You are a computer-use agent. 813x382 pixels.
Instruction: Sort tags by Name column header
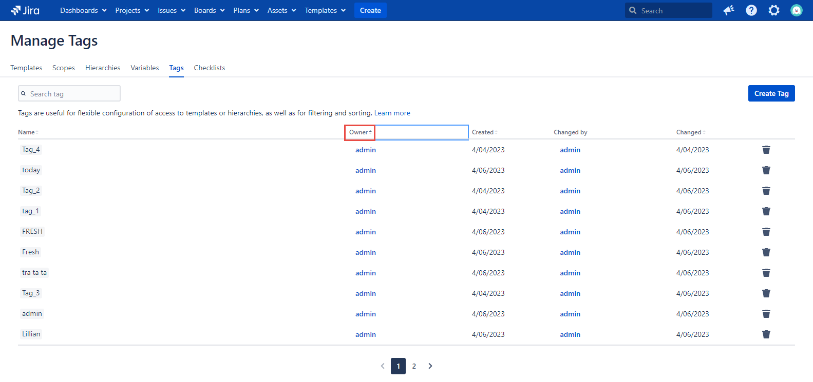pyautogui.click(x=28, y=132)
